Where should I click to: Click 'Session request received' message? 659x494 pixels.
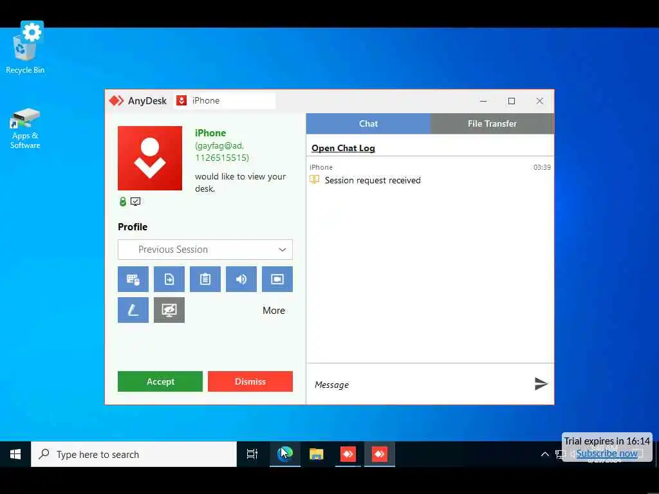coord(373,180)
